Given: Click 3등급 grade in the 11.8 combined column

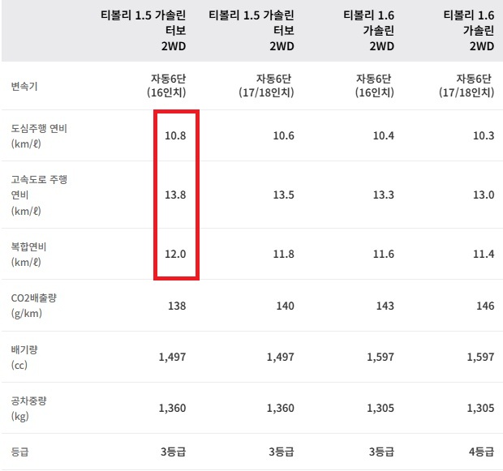Looking at the screenshot, I should click(x=282, y=452).
